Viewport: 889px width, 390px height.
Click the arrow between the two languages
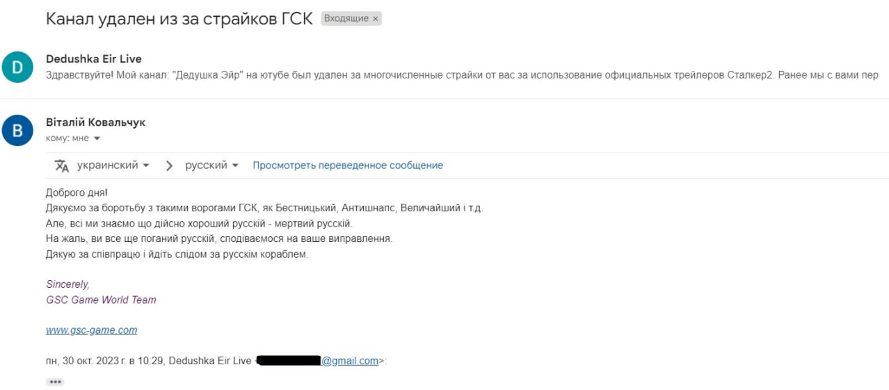[x=169, y=165]
